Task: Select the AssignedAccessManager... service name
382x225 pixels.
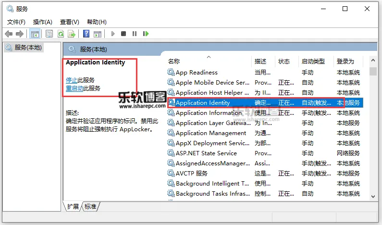Action: 213,163
